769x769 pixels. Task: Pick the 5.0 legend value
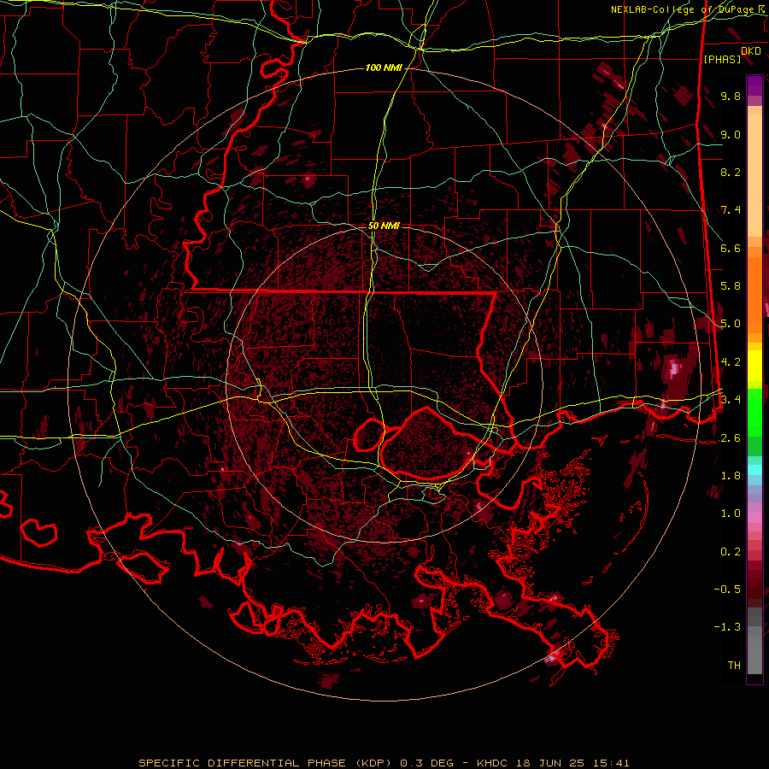[x=731, y=324]
